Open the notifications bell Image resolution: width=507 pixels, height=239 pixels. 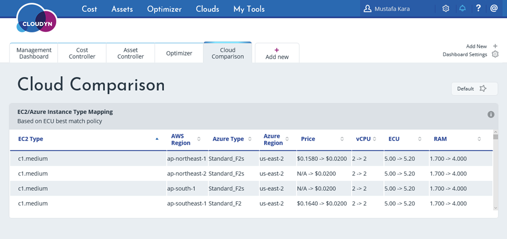(x=463, y=9)
